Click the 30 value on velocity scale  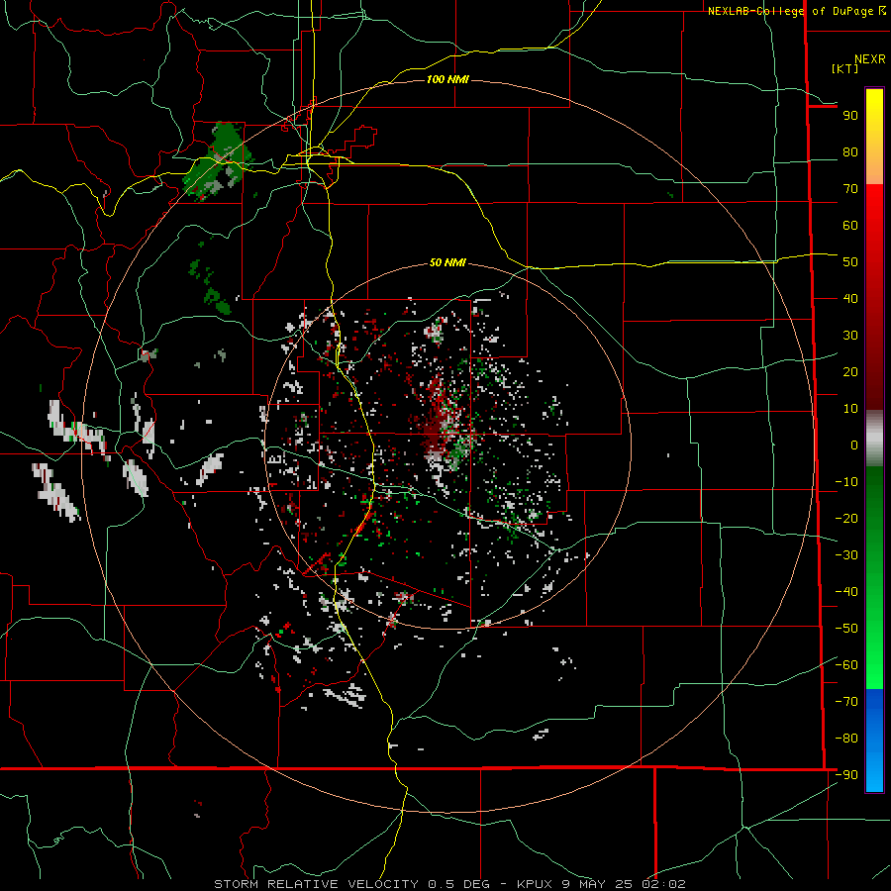[850, 336]
